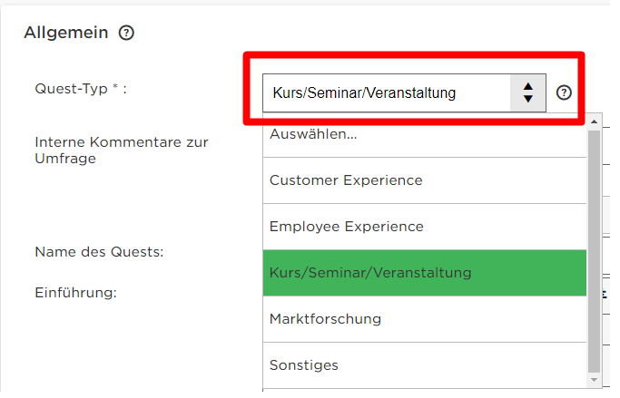Viewport: 620px width, 398px height.
Task: Click the 'Einführung:' label
Action: (76, 293)
